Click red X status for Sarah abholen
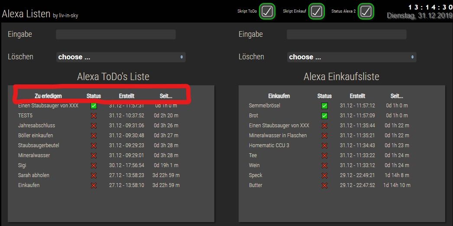The width and height of the screenshot is (453, 226). (x=94, y=175)
